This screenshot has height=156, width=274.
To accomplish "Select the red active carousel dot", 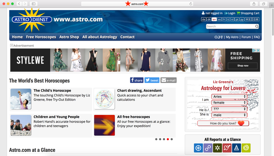I will point(168,139).
